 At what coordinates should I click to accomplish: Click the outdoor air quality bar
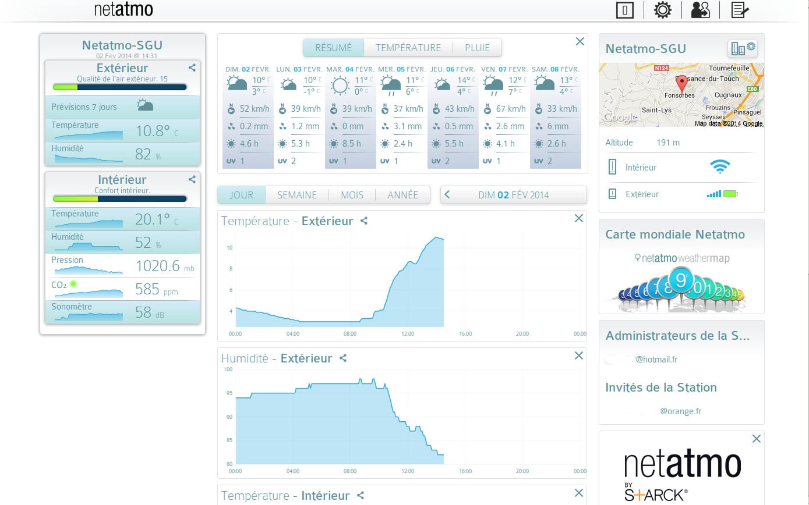(120, 87)
